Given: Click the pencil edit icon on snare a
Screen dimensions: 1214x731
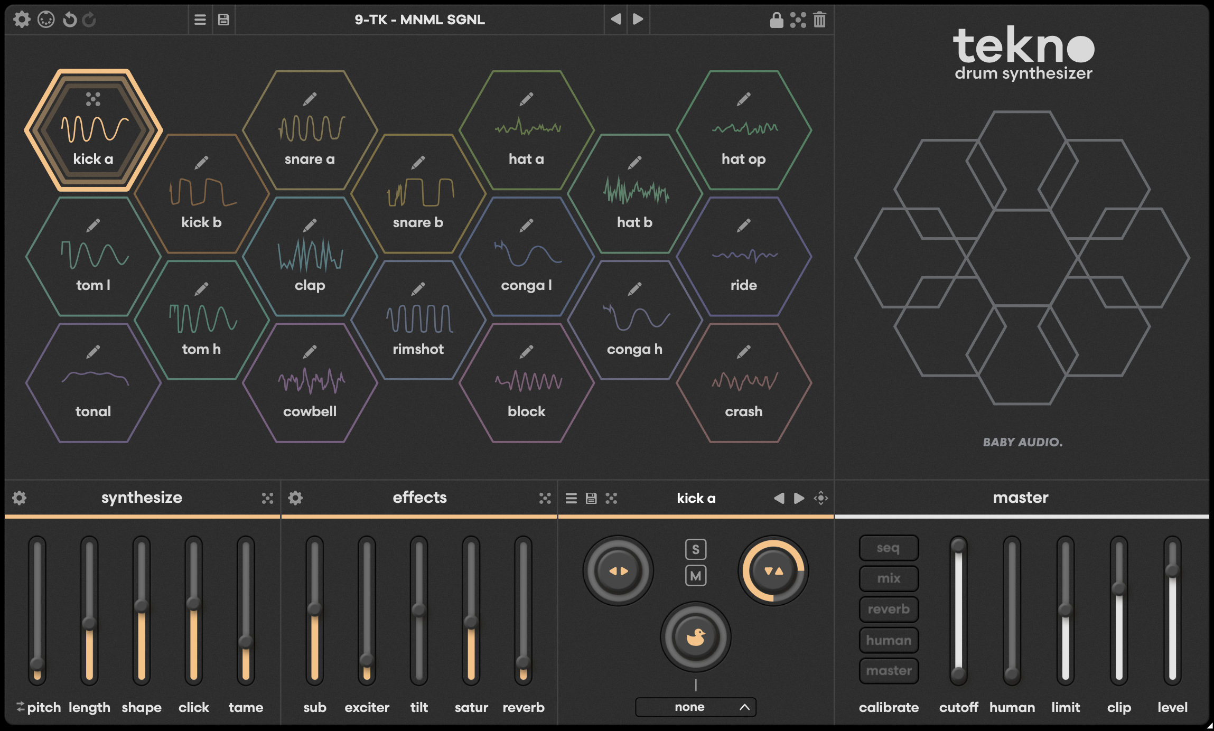Looking at the screenshot, I should [310, 99].
